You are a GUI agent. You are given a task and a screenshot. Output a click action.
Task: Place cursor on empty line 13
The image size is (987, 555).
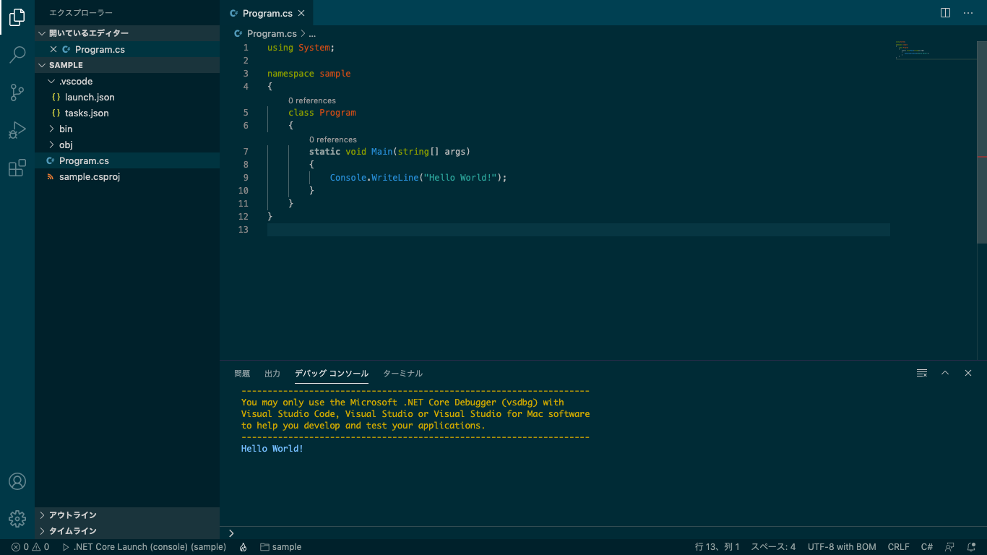coord(578,230)
